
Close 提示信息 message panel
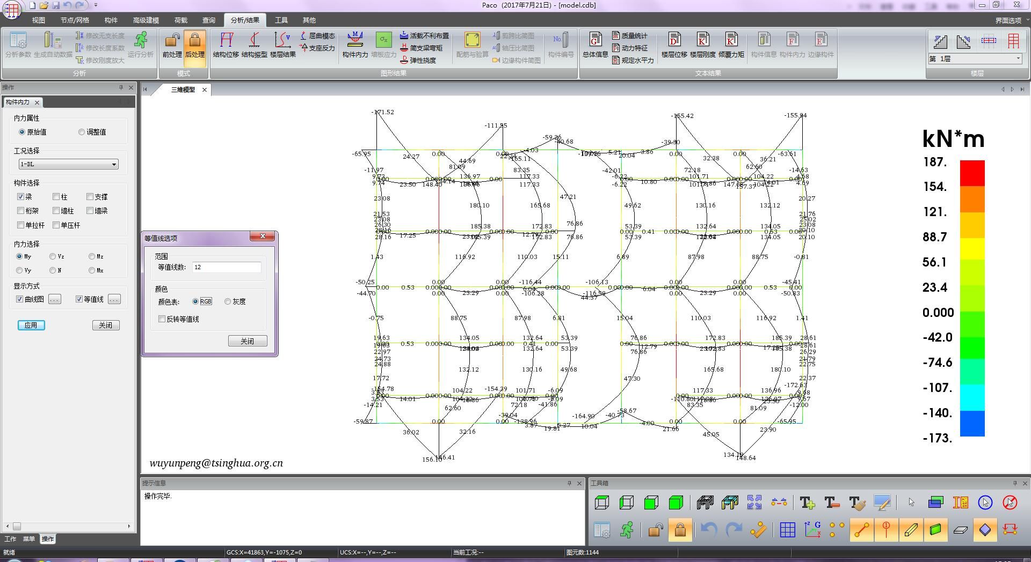tap(579, 483)
